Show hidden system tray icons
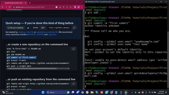Viewport: 169px width, 95px height. coord(132,92)
